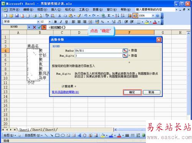This screenshot has width=192, height=143.
Task: Click the Font Color A in Drawing toolbar
Action: pos(119,135)
